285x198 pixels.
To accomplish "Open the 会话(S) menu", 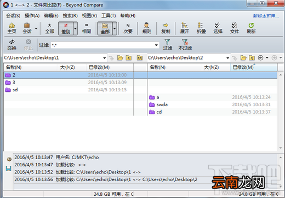I will point(13,16).
